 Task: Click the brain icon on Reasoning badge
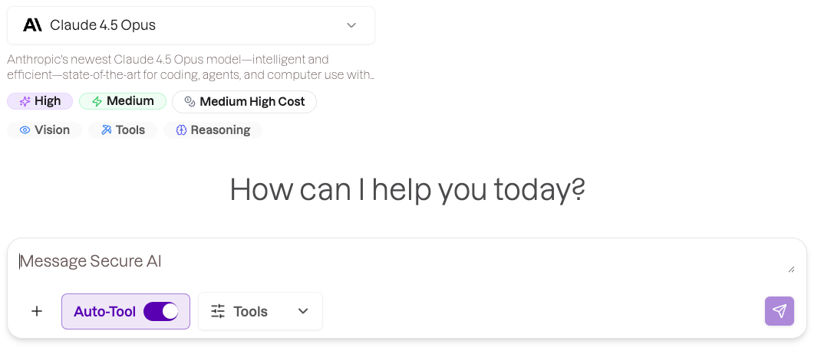pyautogui.click(x=181, y=130)
